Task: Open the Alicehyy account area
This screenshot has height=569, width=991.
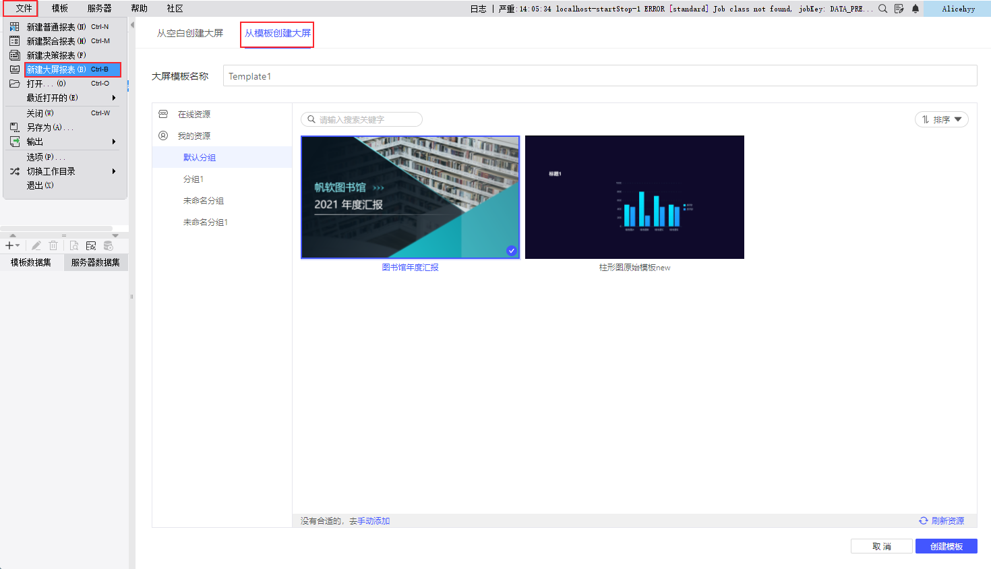Action: coord(957,9)
